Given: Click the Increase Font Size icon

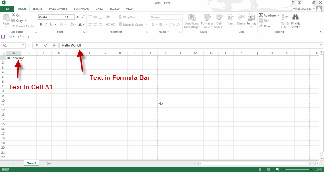Looking at the screenshot, I should [x=78, y=17].
